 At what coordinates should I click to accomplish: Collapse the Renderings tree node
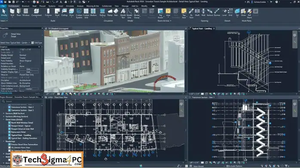click(x=3, y=141)
